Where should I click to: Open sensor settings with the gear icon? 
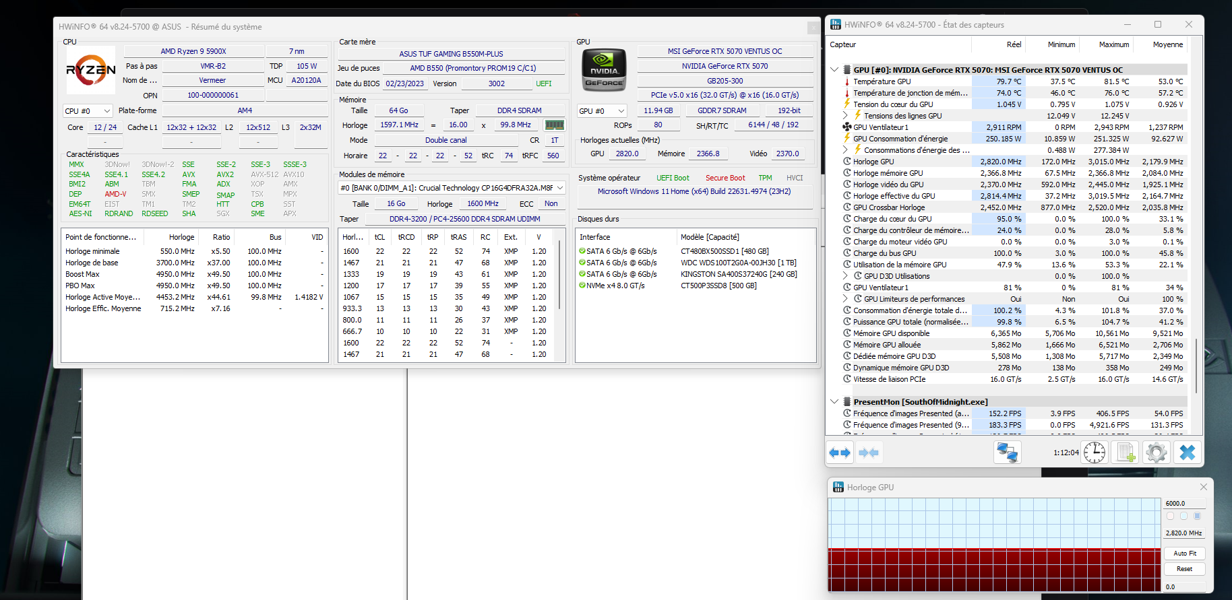[x=1156, y=453]
